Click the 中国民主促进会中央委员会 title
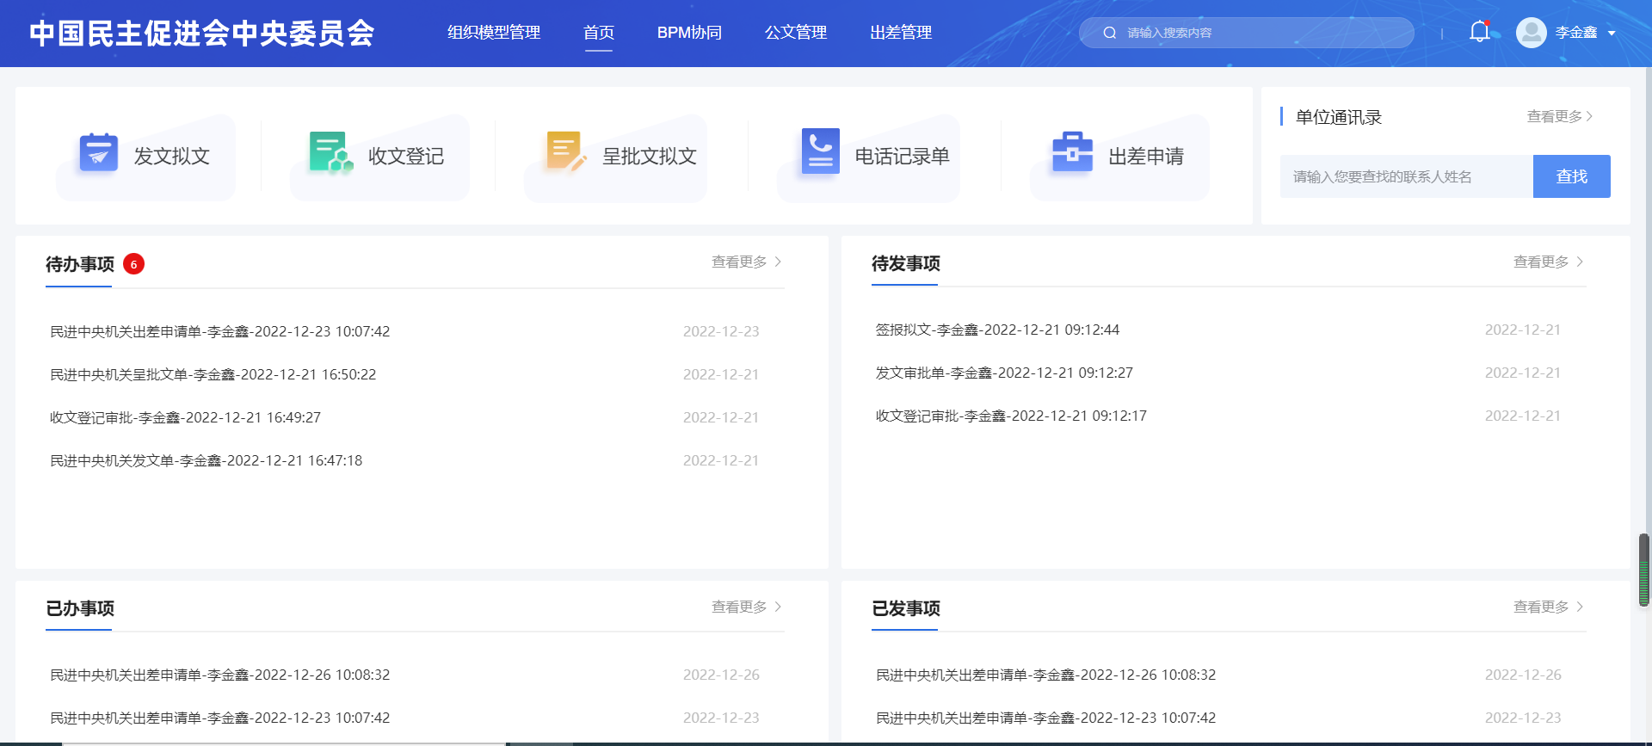Viewport: 1652px width, 746px height. (x=202, y=33)
